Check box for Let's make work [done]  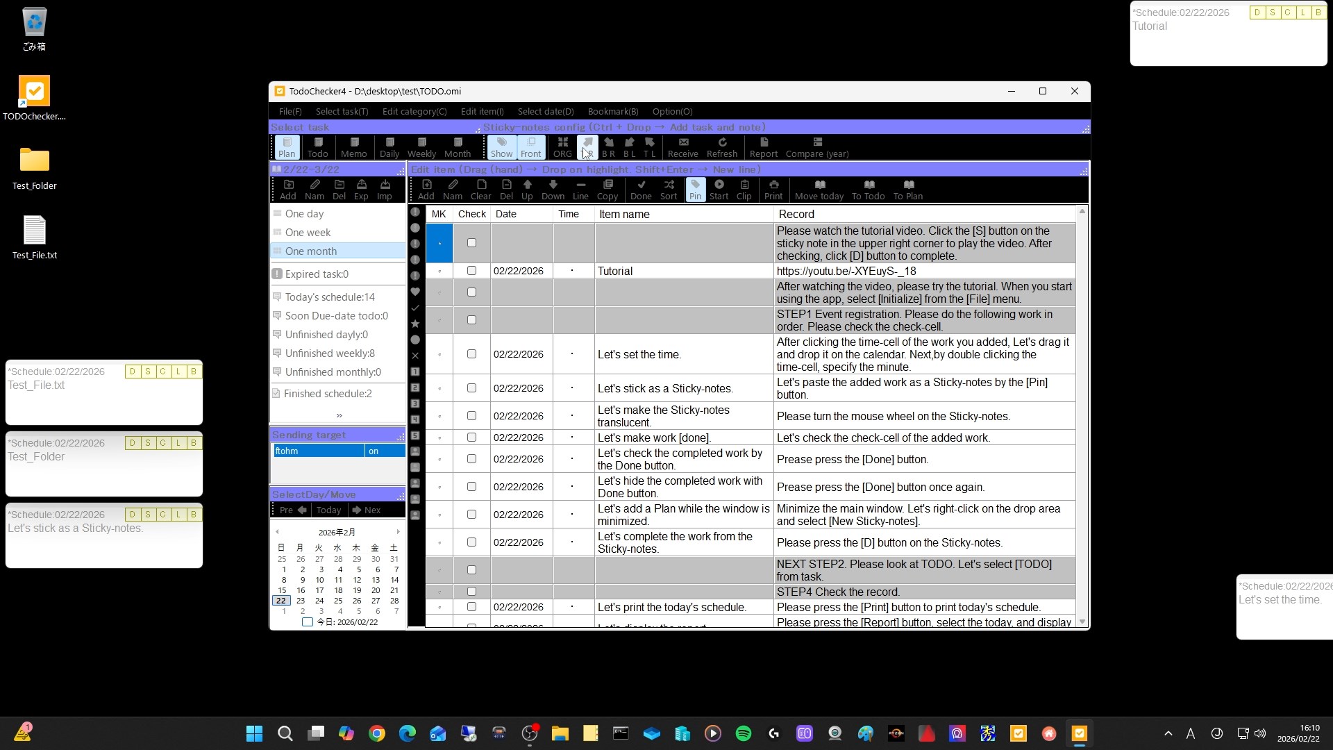471,437
